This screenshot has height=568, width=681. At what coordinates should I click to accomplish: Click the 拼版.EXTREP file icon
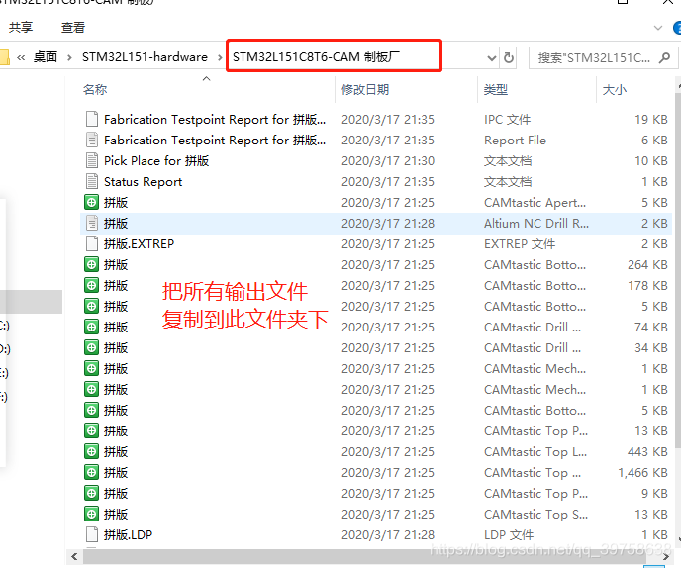[x=92, y=244]
